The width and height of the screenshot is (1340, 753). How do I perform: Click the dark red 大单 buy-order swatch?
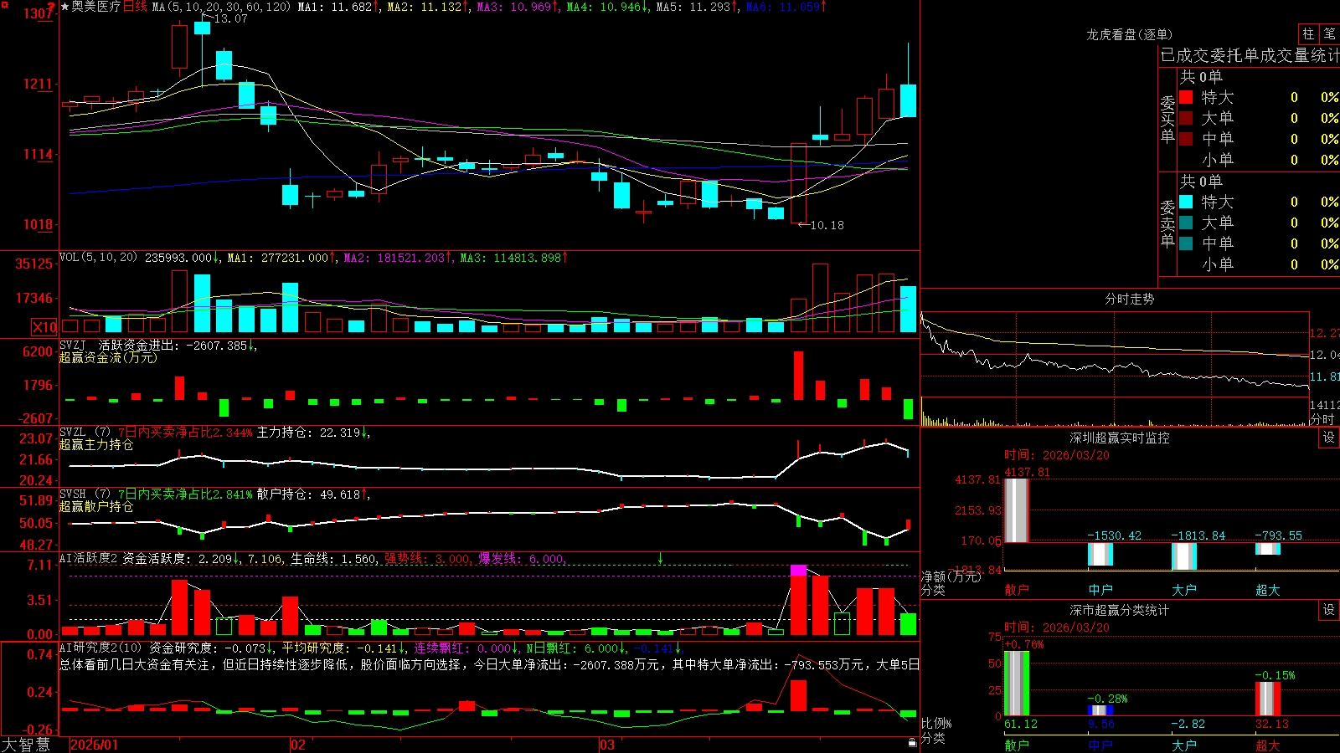tap(1186, 118)
